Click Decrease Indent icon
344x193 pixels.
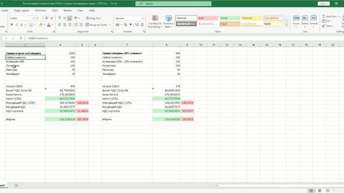coord(76,25)
